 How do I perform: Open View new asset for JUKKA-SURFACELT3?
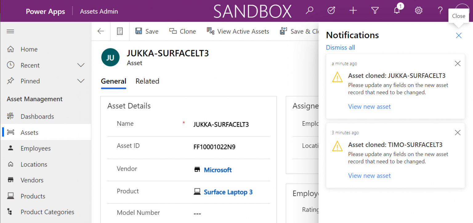(370, 107)
